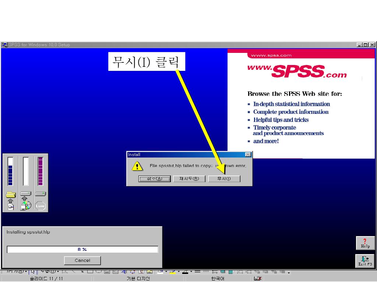Viewport: 377px width, 282px height.
Task: Click the drive icon above the Low sign
Action: point(40,194)
